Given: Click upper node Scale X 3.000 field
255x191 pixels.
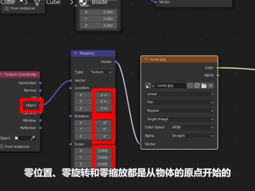Looking at the screenshot, I should [99, 12].
